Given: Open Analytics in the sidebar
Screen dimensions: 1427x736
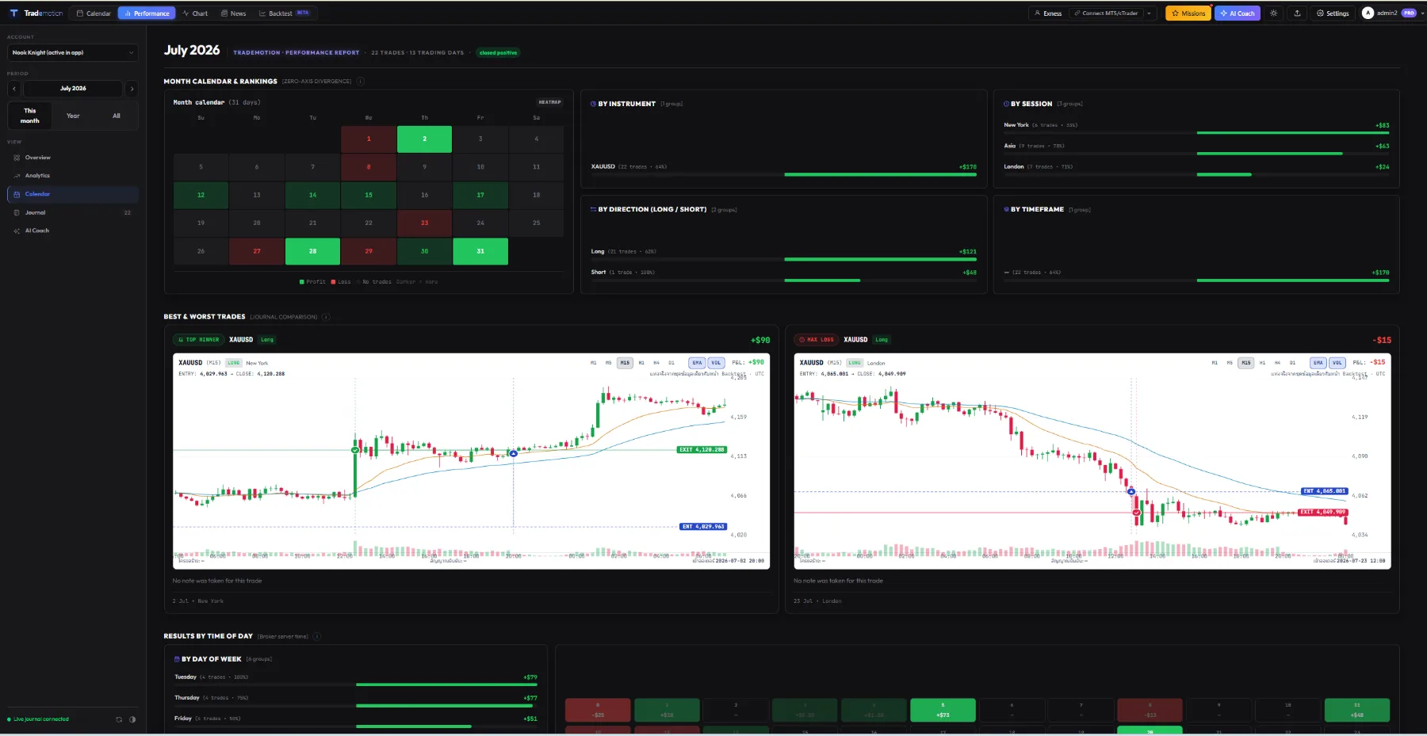Looking at the screenshot, I should [72, 176].
